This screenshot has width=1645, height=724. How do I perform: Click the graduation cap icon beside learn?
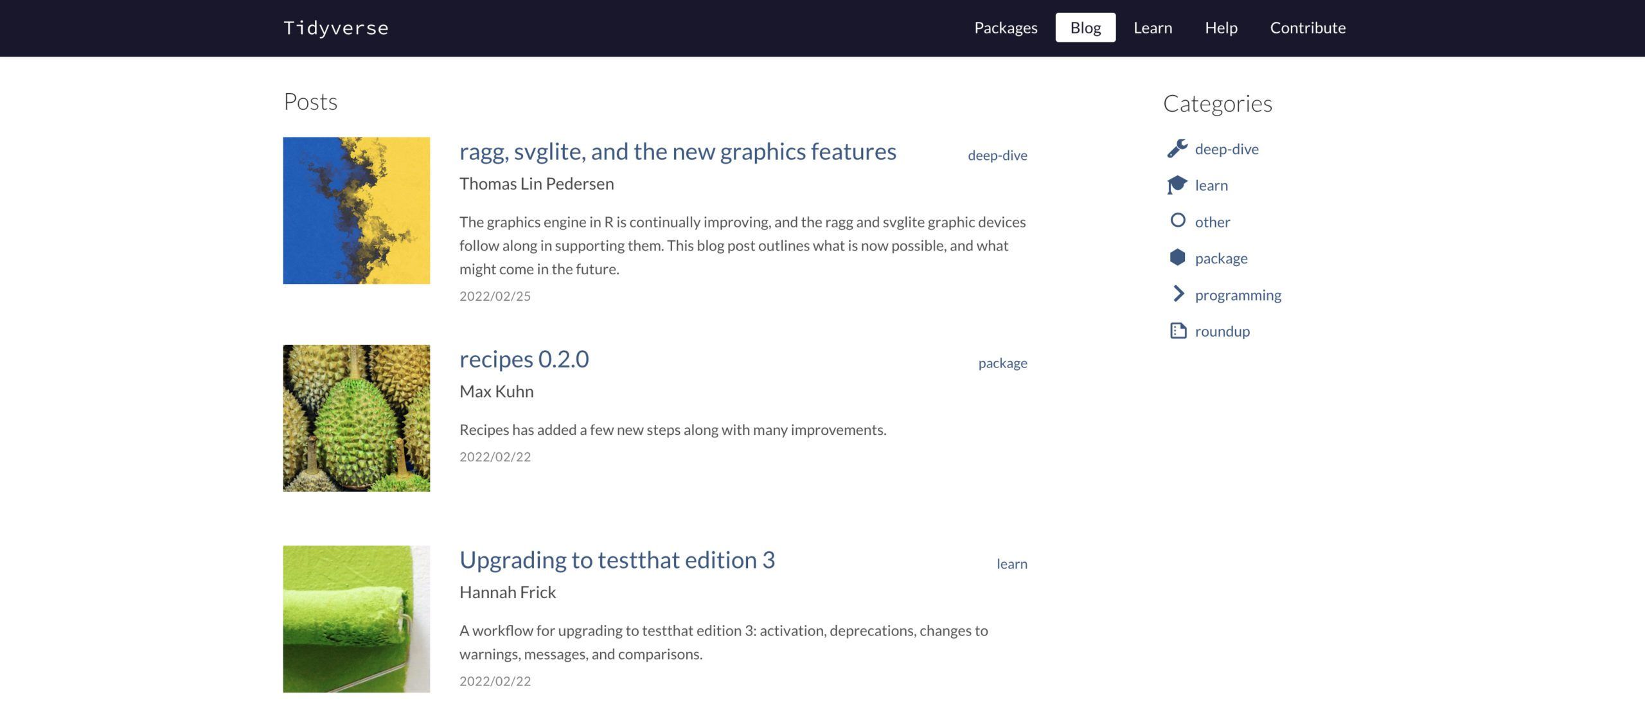point(1177,185)
